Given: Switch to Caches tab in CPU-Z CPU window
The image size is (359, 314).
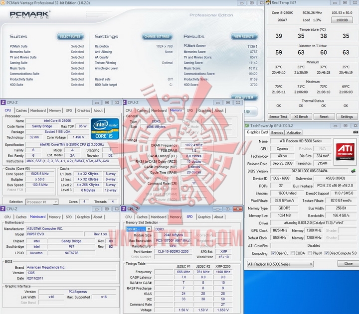Looking at the screenshot, I should [x=21, y=110].
